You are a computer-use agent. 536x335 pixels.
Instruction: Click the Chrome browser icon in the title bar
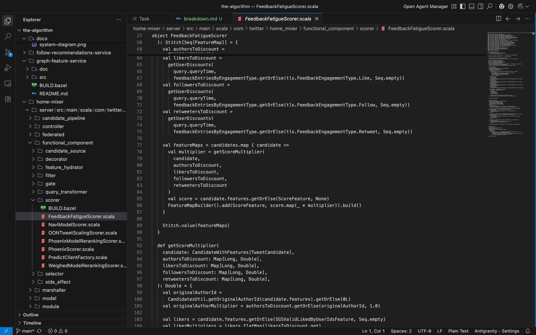pyautogui.click(x=501, y=7)
